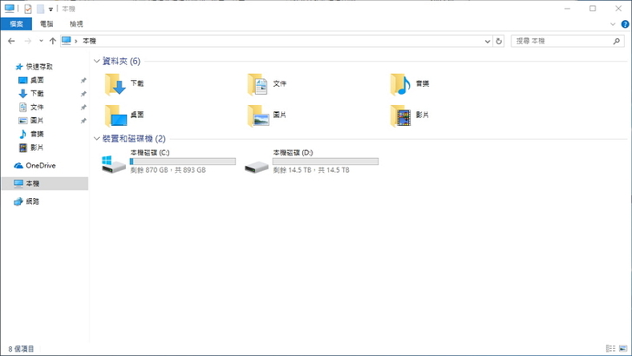Click the text 剩餘 870 GB，共 893 GB
Screen dimensions: 632x356
tap(168, 170)
